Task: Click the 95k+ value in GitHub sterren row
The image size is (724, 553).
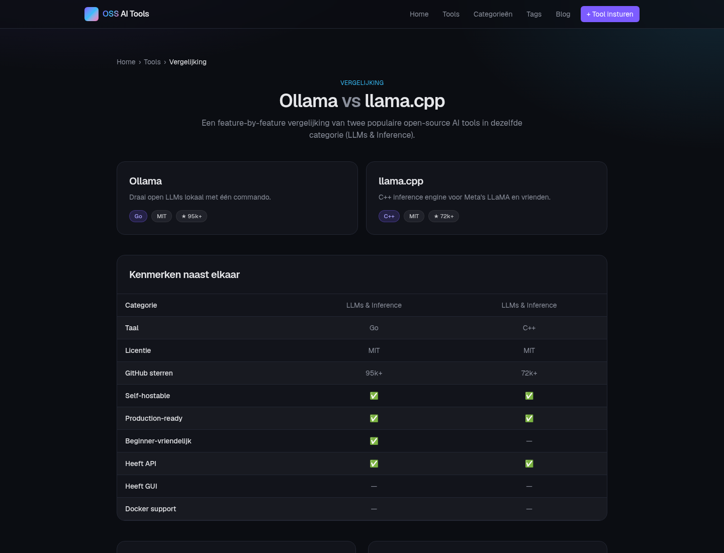Action: coord(374,373)
